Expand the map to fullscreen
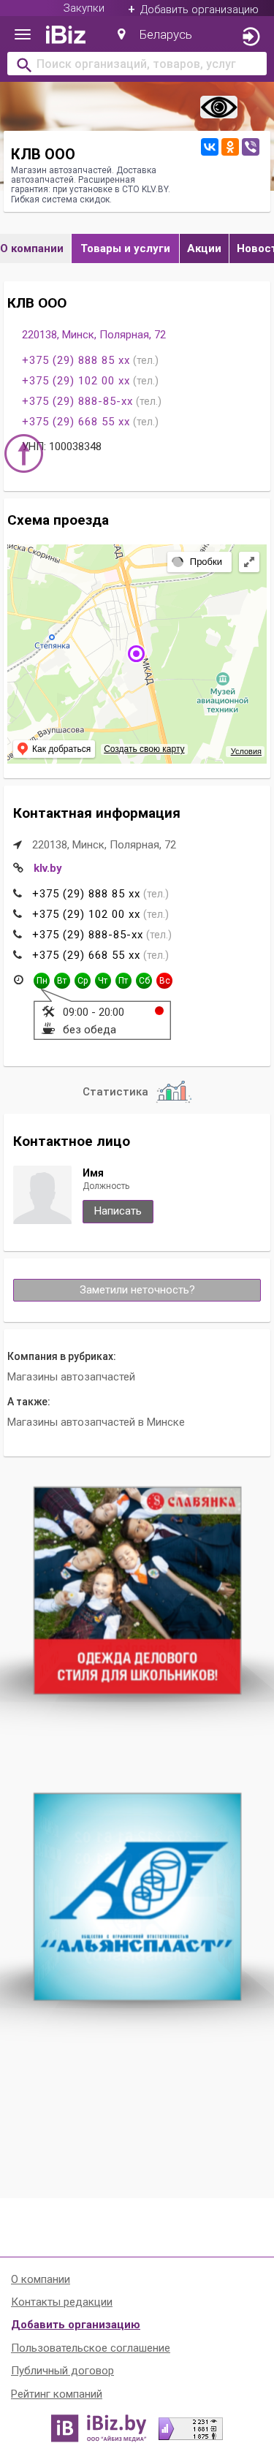 (249, 562)
